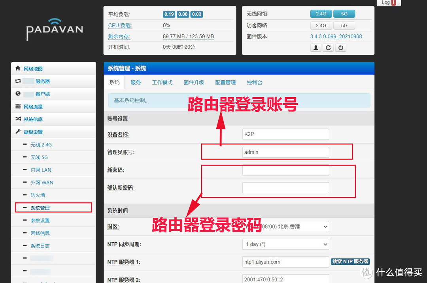The width and height of the screenshot is (427, 283).
Task: Open the 时区 timezone dropdown
Action: tap(285, 226)
